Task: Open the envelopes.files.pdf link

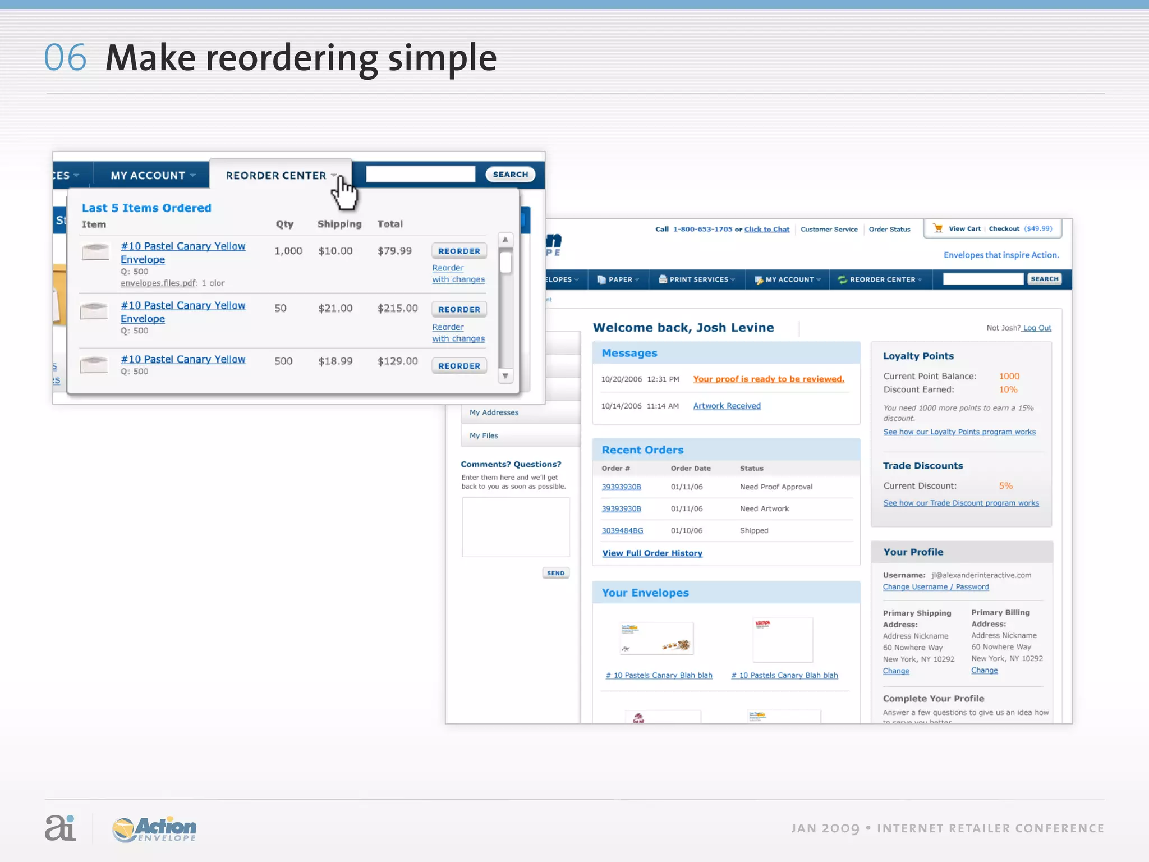Action: coord(158,283)
